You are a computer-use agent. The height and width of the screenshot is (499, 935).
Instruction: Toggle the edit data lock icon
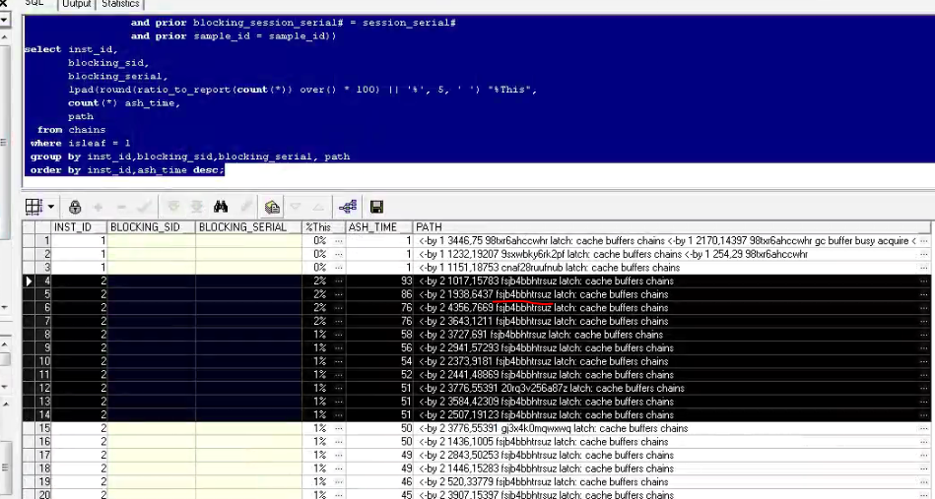[x=75, y=207]
